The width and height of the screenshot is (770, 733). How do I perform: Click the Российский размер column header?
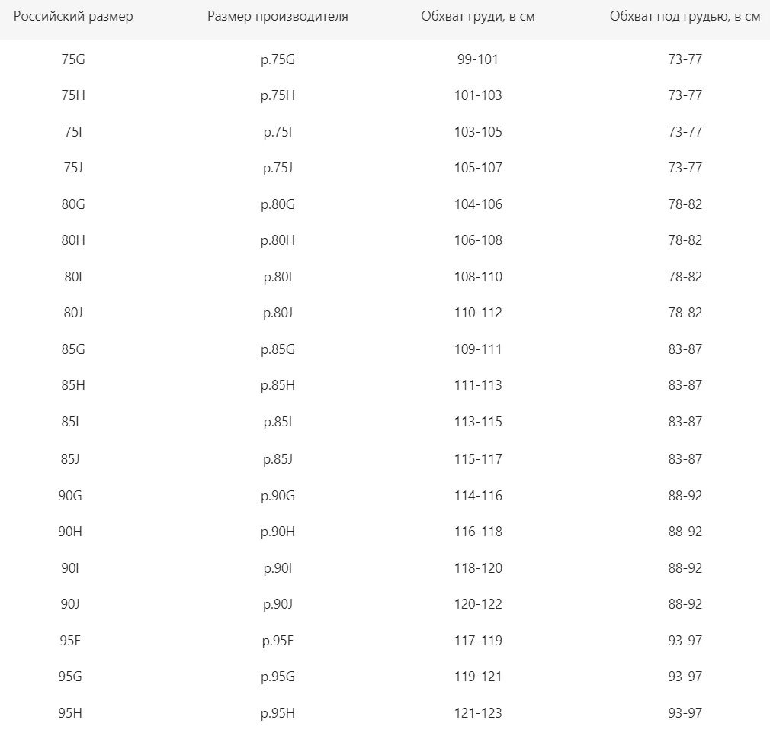(x=73, y=16)
